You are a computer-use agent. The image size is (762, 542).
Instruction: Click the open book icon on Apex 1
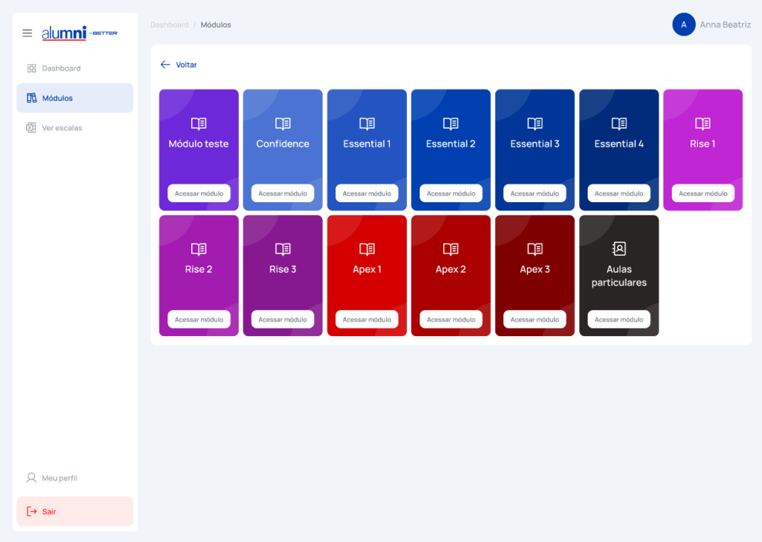(x=367, y=249)
